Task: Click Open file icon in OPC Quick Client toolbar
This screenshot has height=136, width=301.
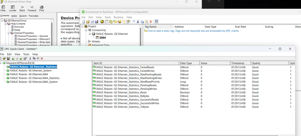Action: (x=4, y=58)
